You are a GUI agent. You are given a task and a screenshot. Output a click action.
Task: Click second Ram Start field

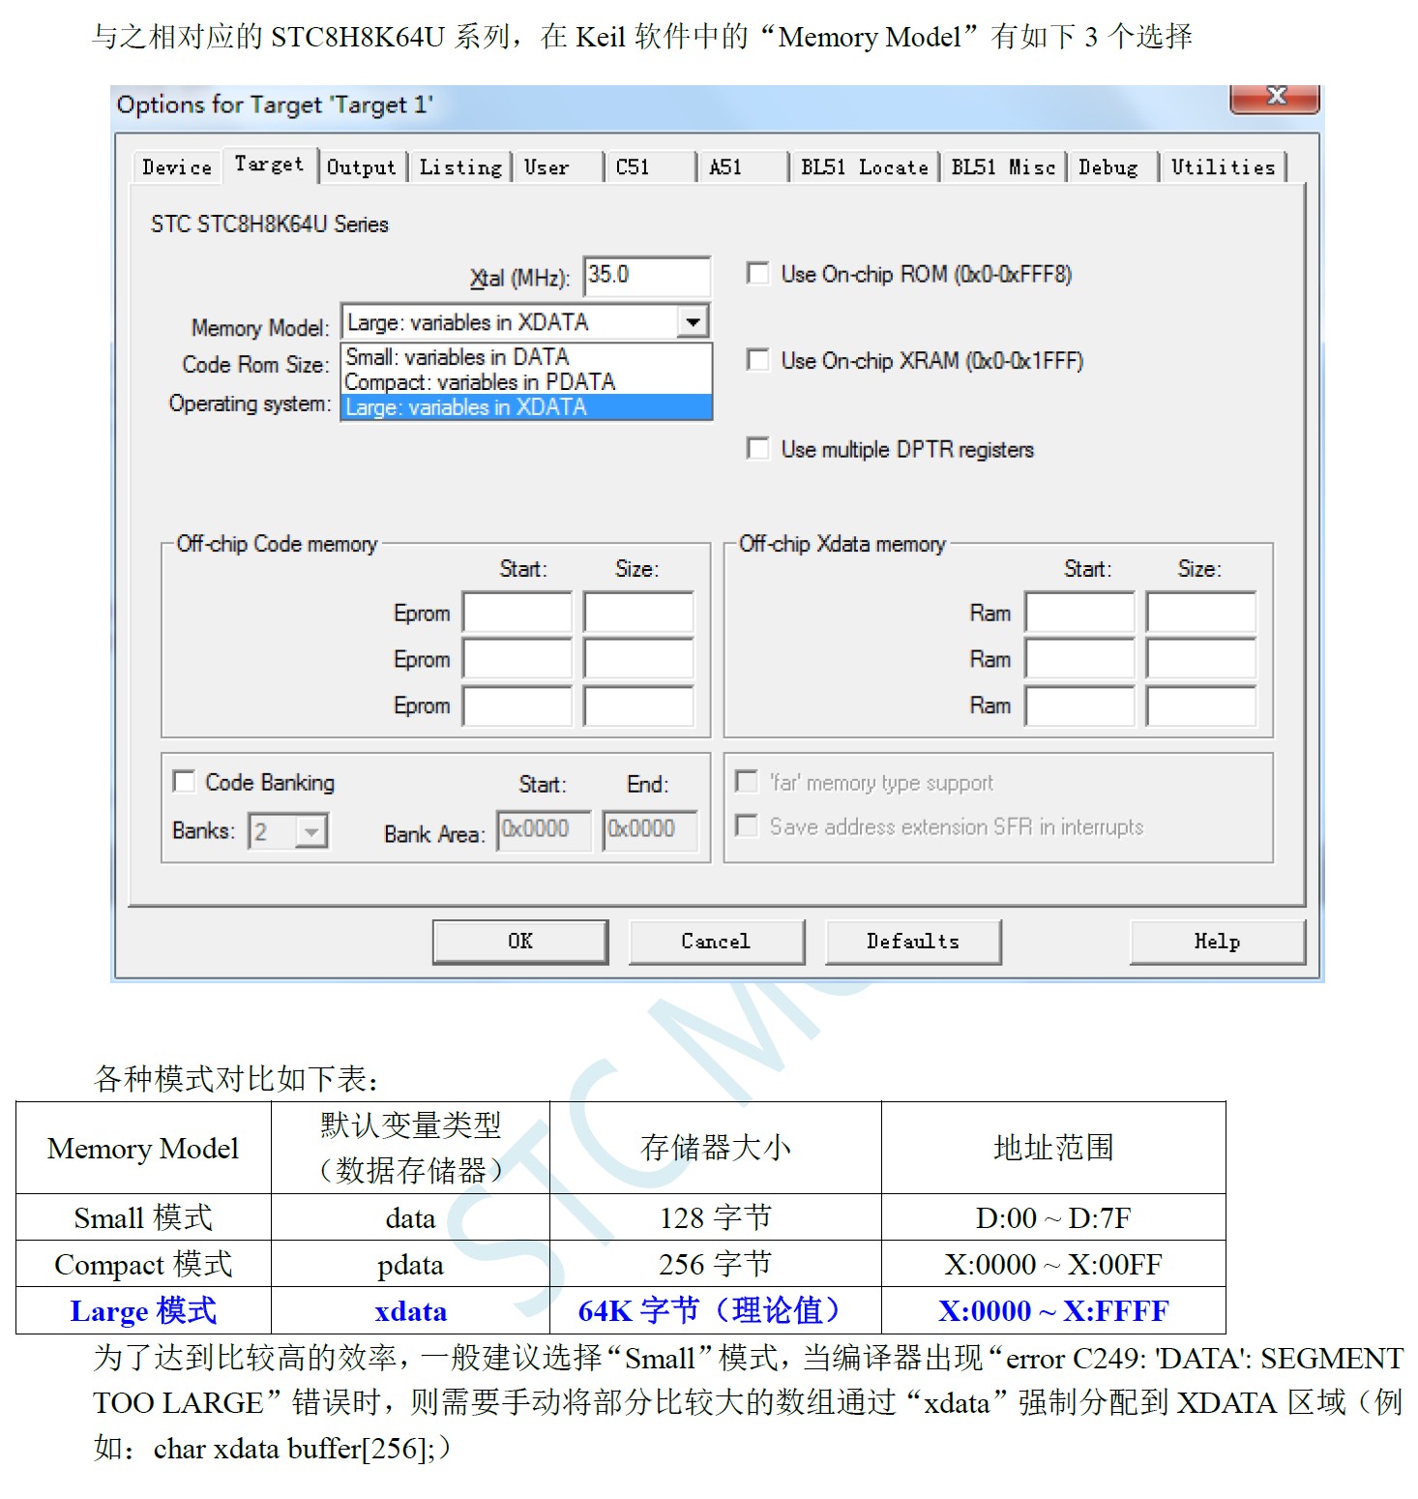(x=1080, y=659)
